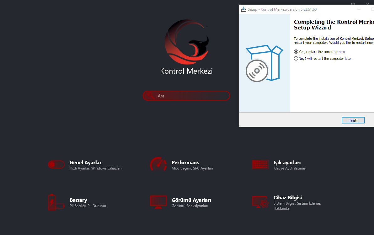Open the Battery section title
Viewport: 374px width, 235px height.
[x=78, y=200]
